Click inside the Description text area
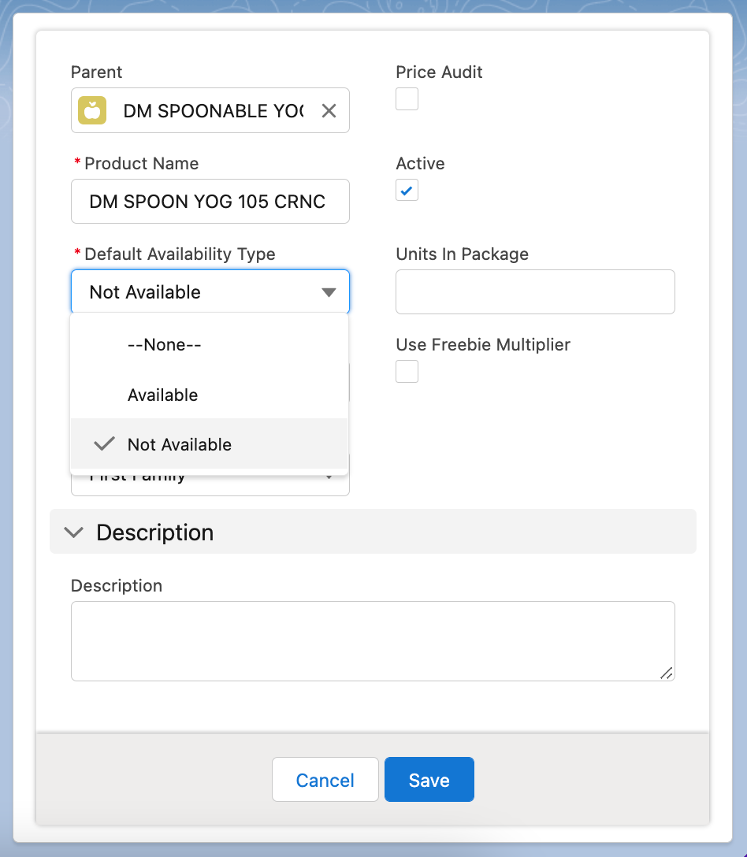This screenshot has height=857, width=747. click(372, 640)
